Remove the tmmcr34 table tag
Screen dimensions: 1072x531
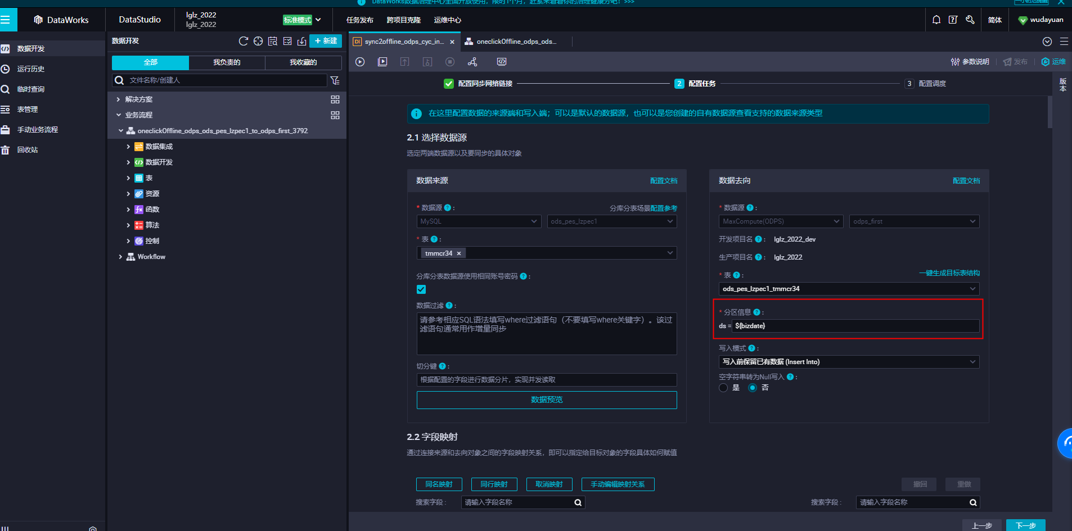click(x=459, y=253)
